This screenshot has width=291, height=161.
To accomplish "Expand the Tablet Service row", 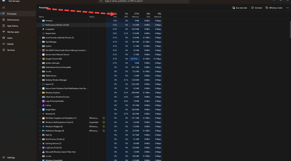I will tap(40, 76).
